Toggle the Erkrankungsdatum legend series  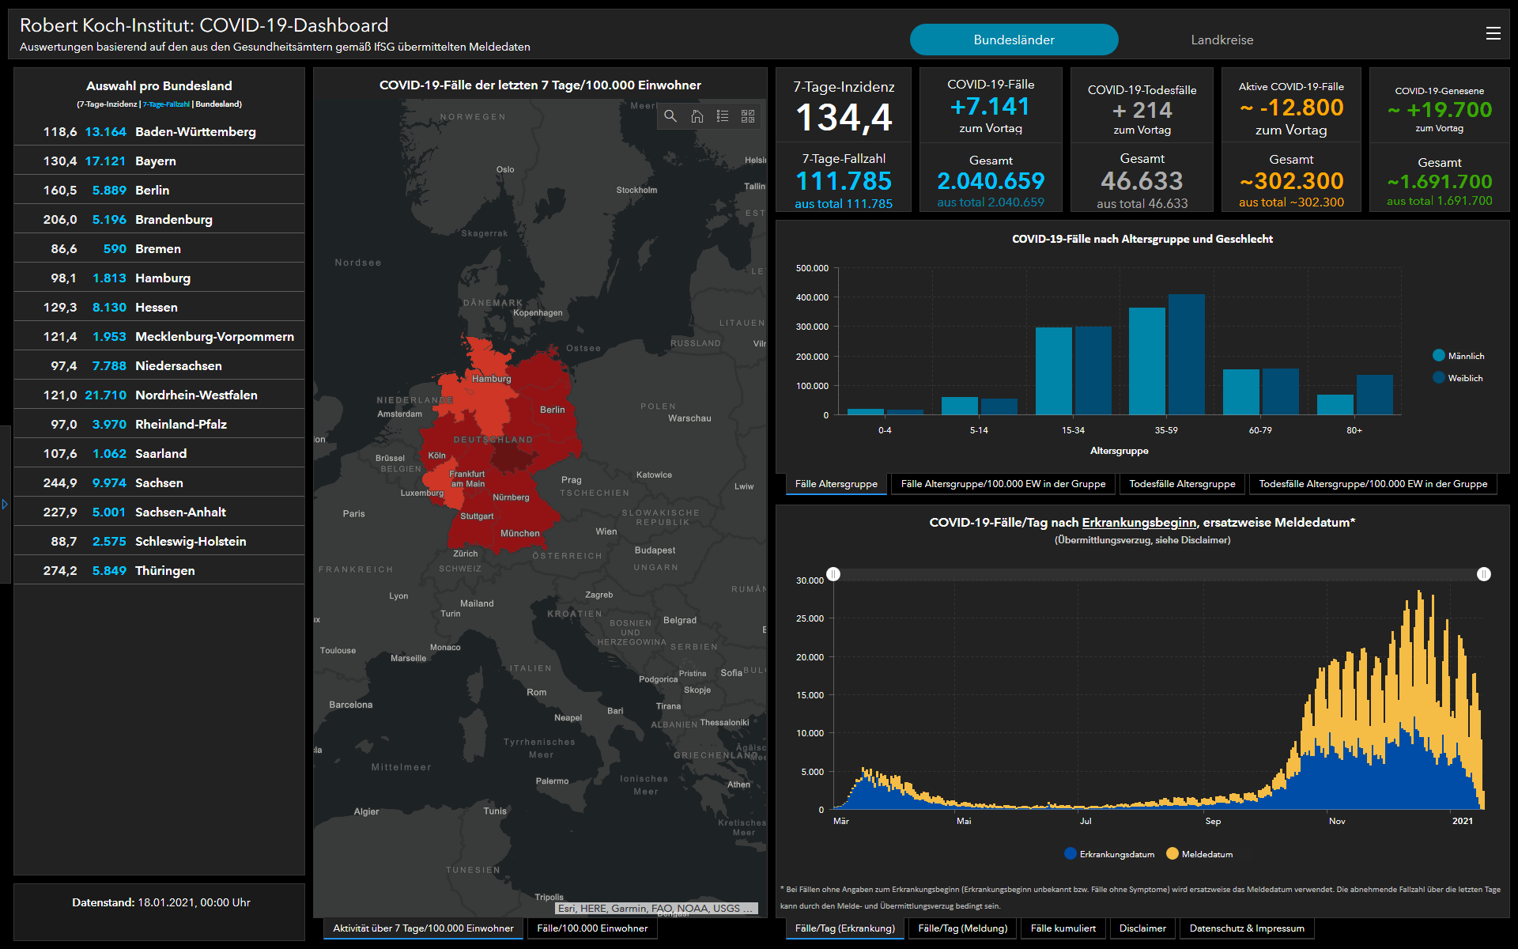click(1109, 854)
